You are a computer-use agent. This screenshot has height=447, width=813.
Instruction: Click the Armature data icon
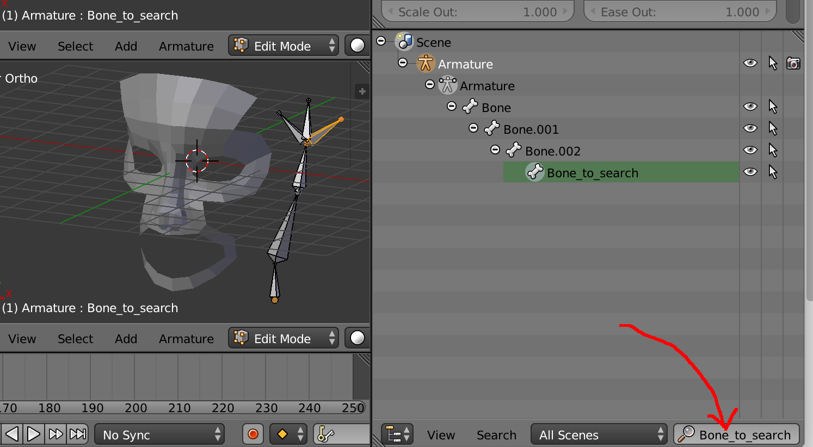click(447, 85)
